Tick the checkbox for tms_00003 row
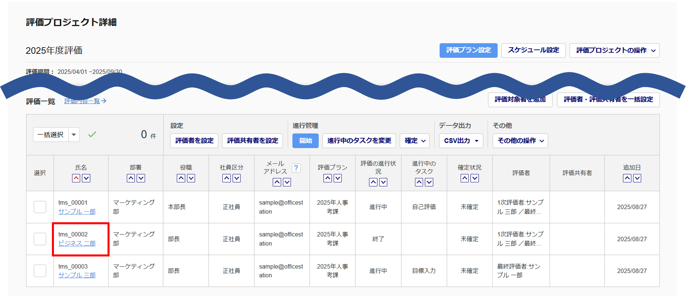This screenshot has height=296, width=686. [40, 271]
